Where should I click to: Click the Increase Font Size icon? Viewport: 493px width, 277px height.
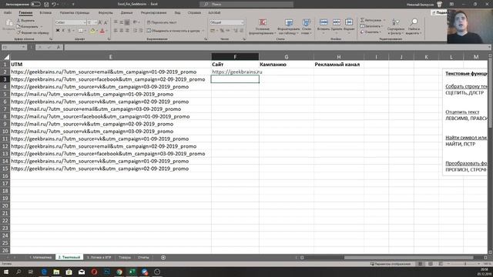[x=100, y=22]
